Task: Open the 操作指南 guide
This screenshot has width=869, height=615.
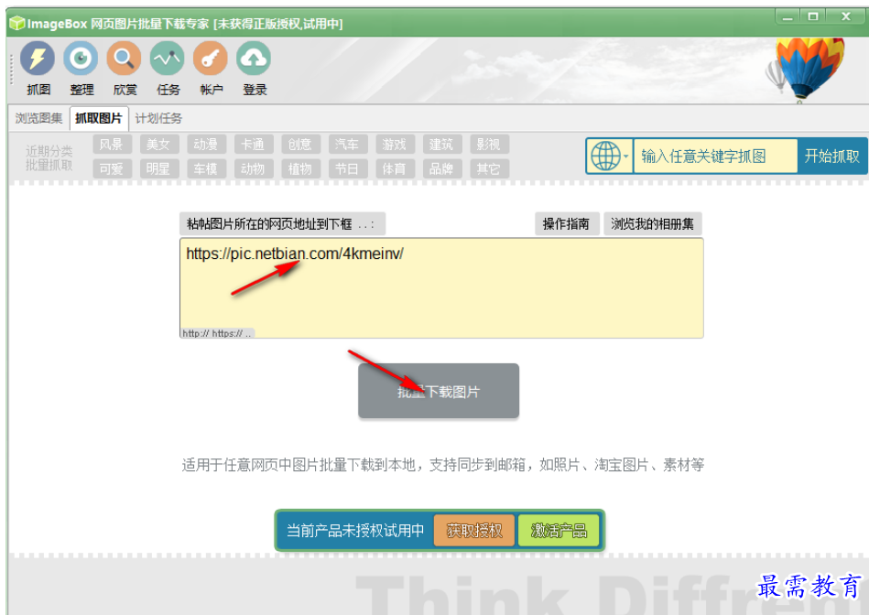Action: 567,224
